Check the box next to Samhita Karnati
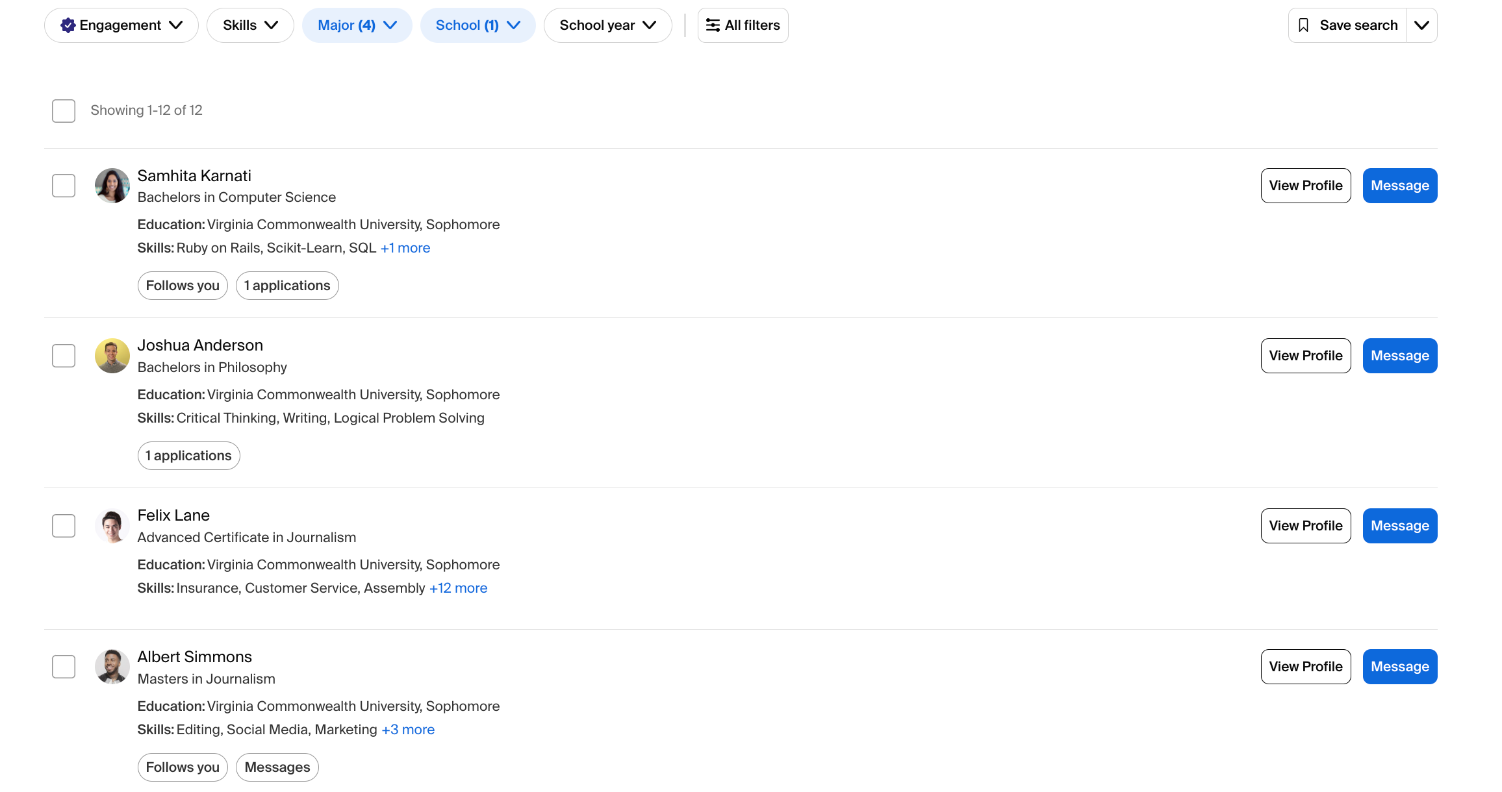This screenshot has height=792, width=1502. point(64,186)
